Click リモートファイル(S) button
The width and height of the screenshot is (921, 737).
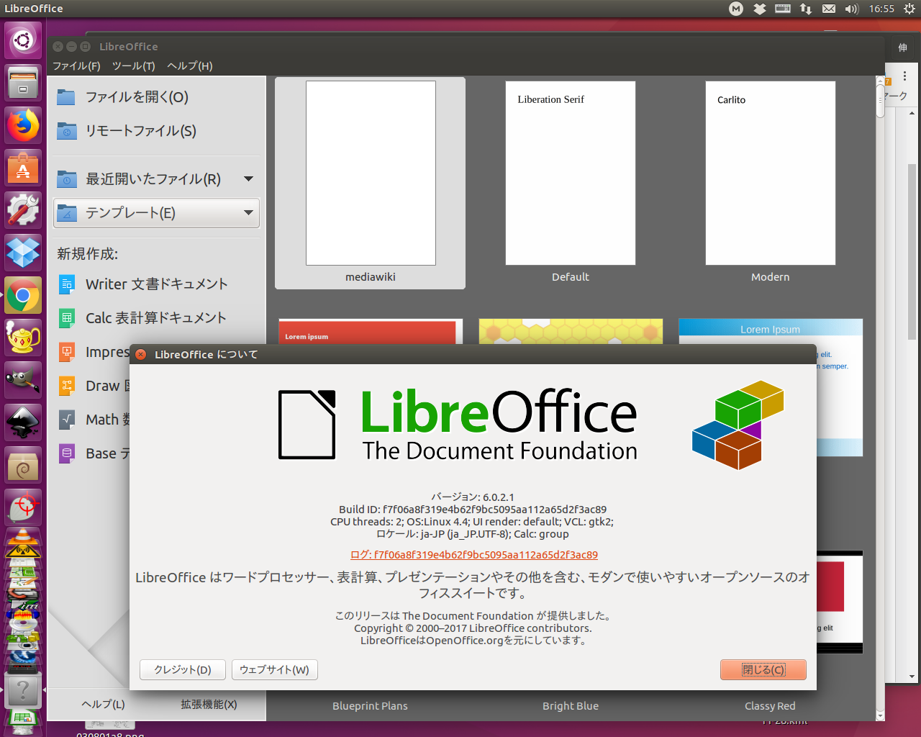(156, 131)
